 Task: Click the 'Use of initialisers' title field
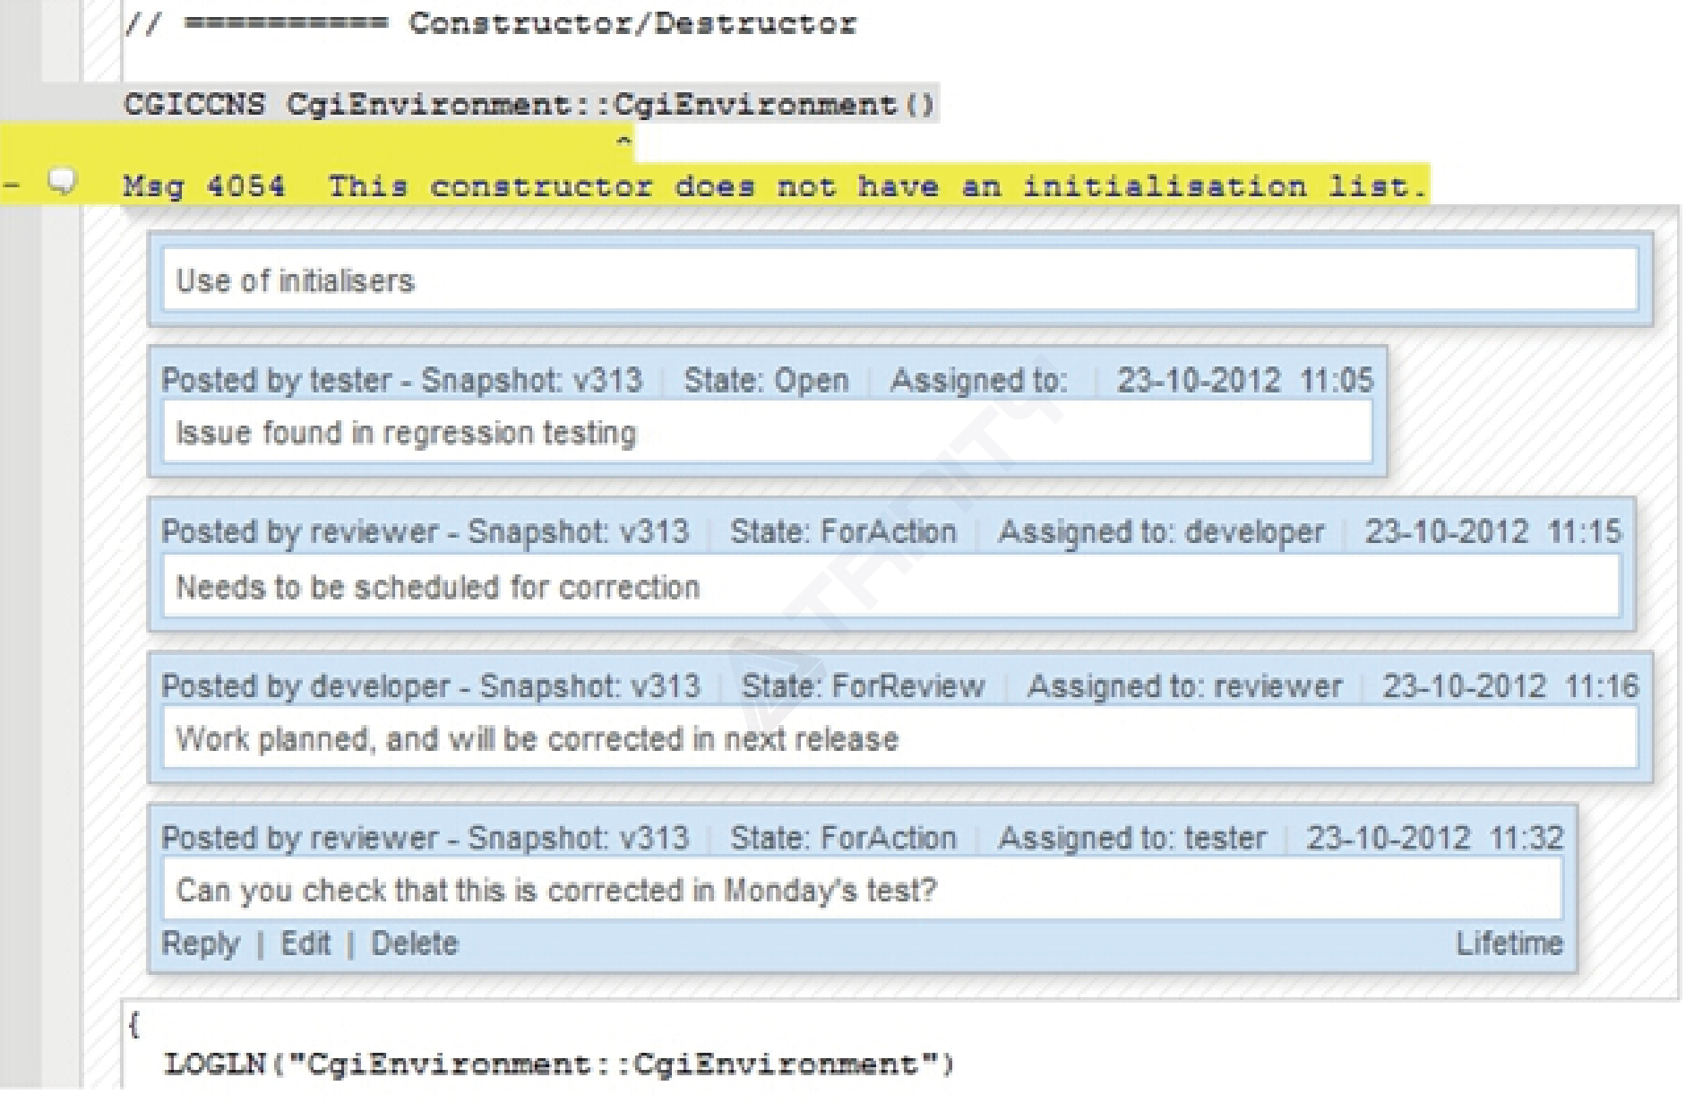[899, 281]
